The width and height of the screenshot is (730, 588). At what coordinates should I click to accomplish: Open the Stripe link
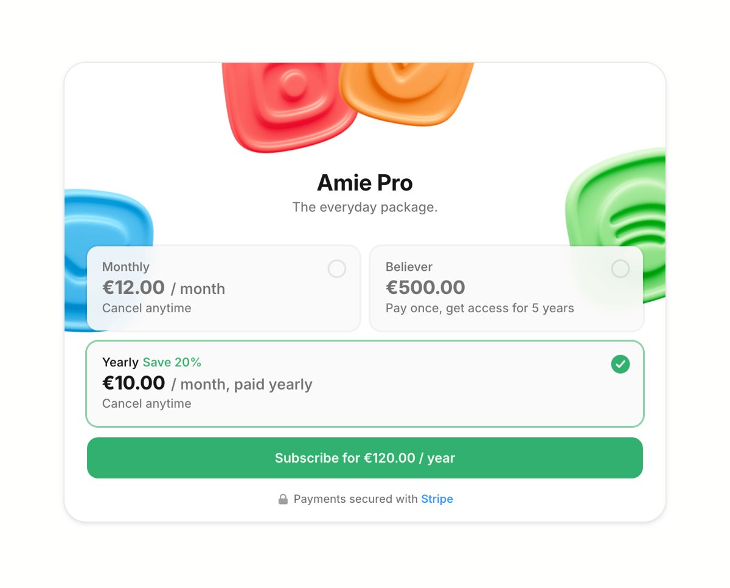437,499
